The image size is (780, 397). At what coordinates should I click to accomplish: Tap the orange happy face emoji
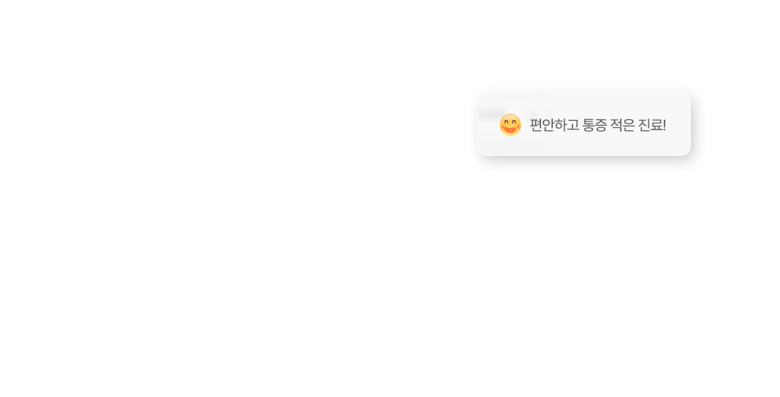pos(510,125)
